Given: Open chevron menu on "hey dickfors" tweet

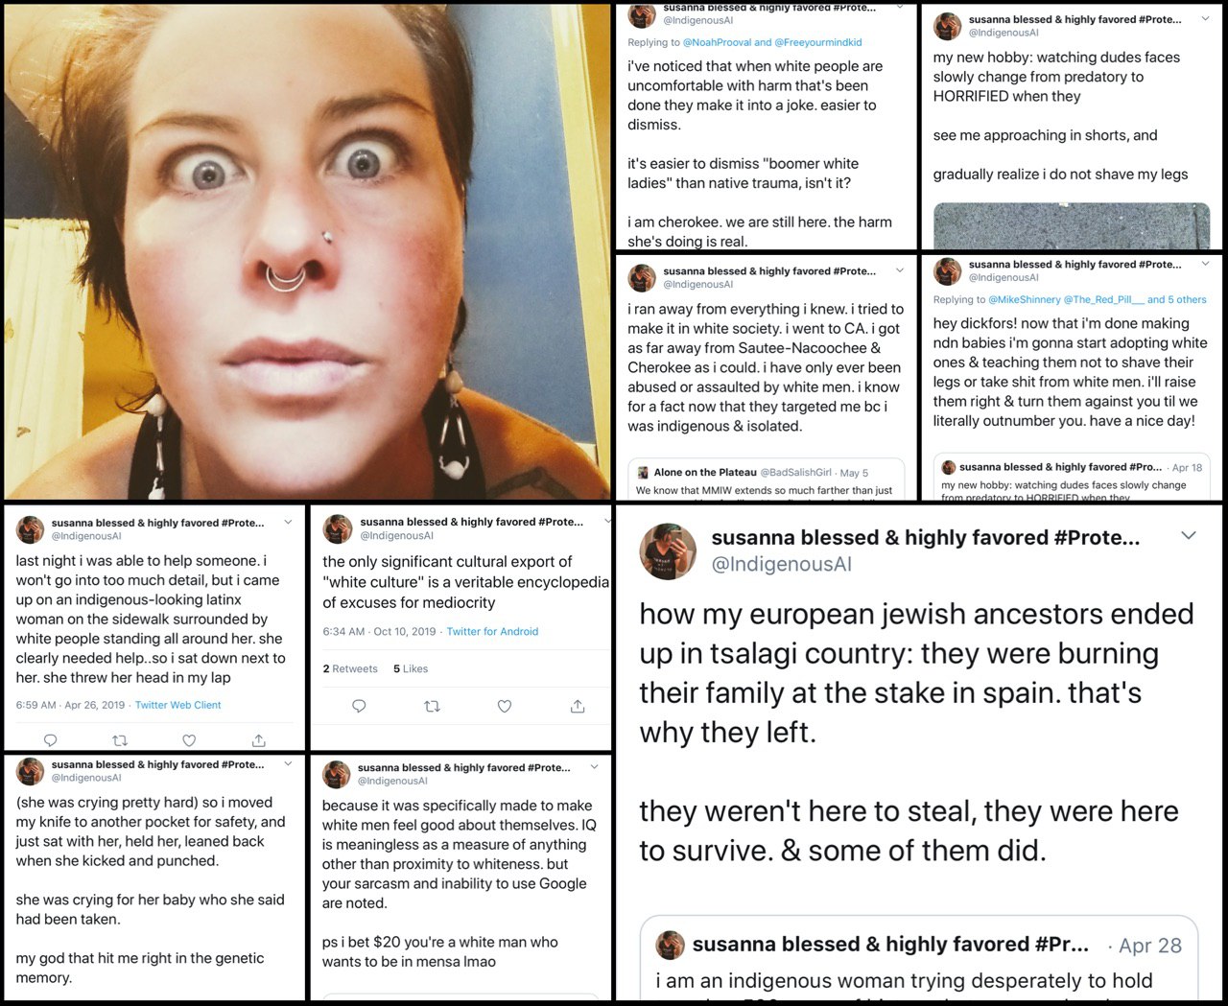Looking at the screenshot, I should (x=1206, y=264).
